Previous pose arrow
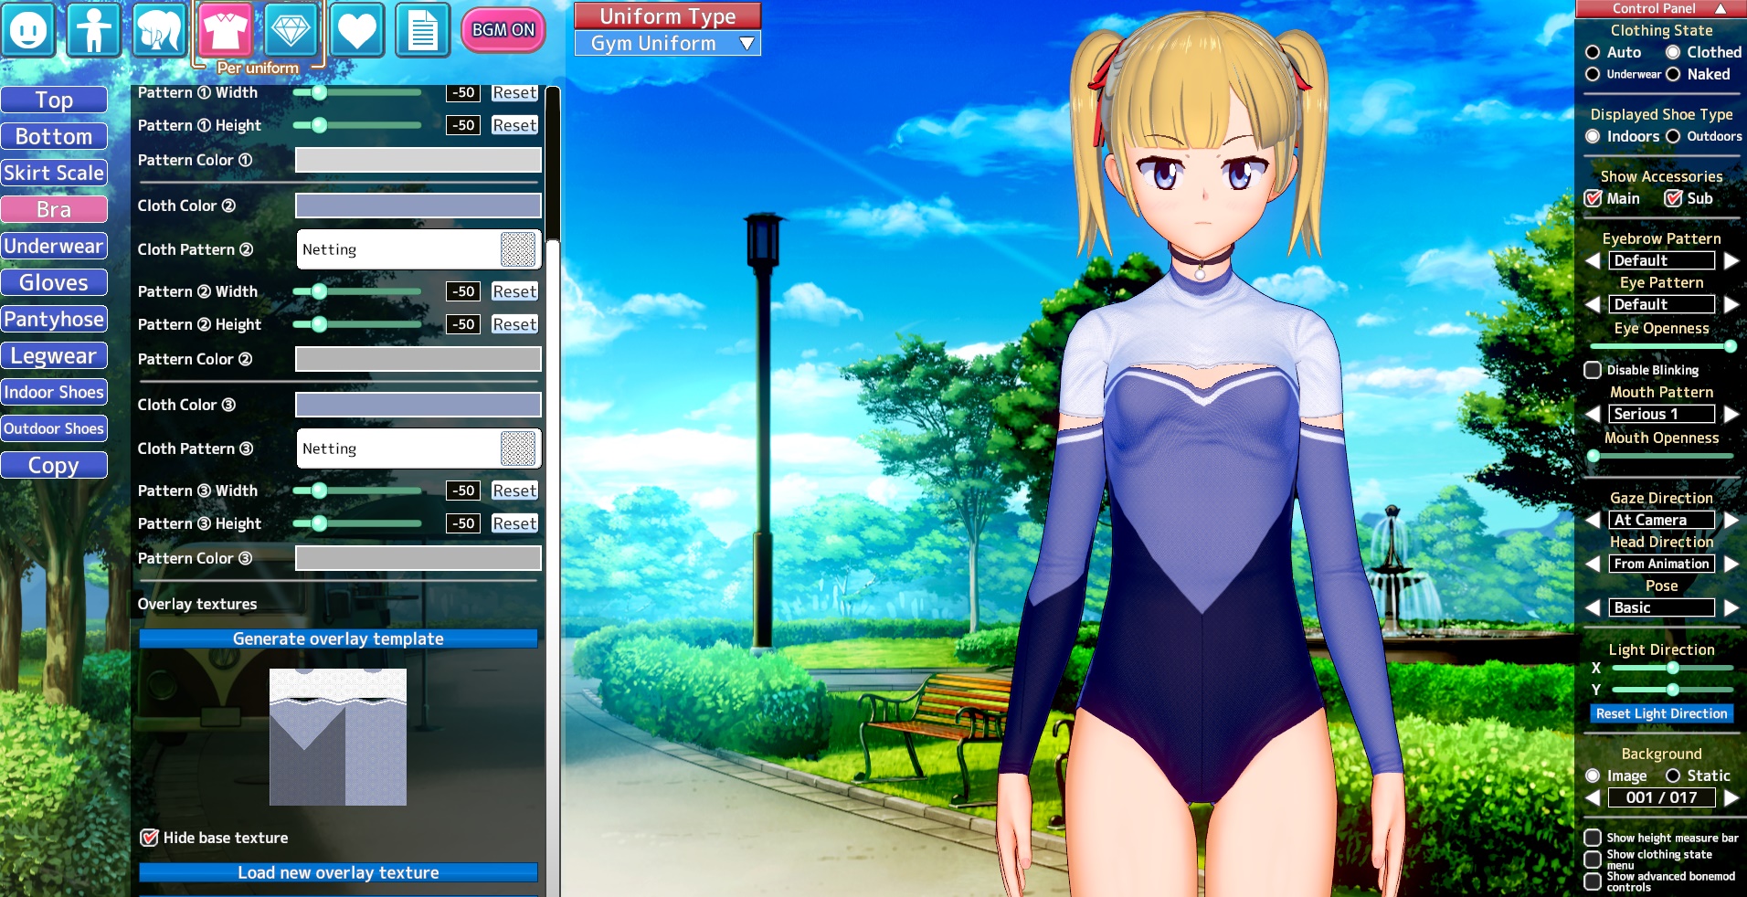Screen dimensions: 1747x897 [x=1593, y=607]
